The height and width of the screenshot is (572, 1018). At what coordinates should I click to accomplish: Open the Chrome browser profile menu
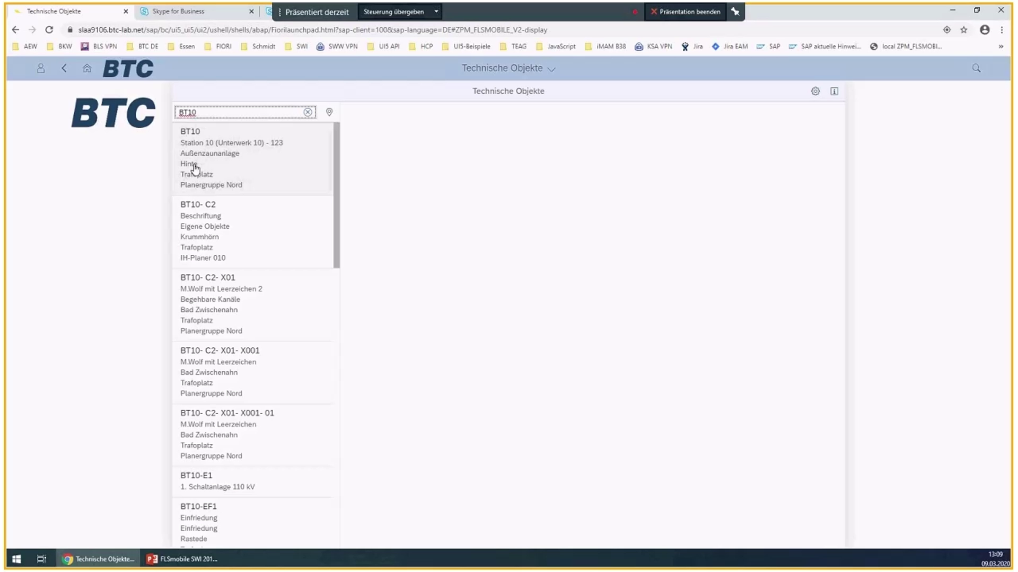tap(985, 30)
